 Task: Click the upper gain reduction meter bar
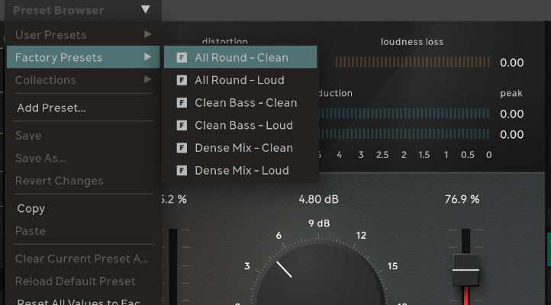coord(404,114)
